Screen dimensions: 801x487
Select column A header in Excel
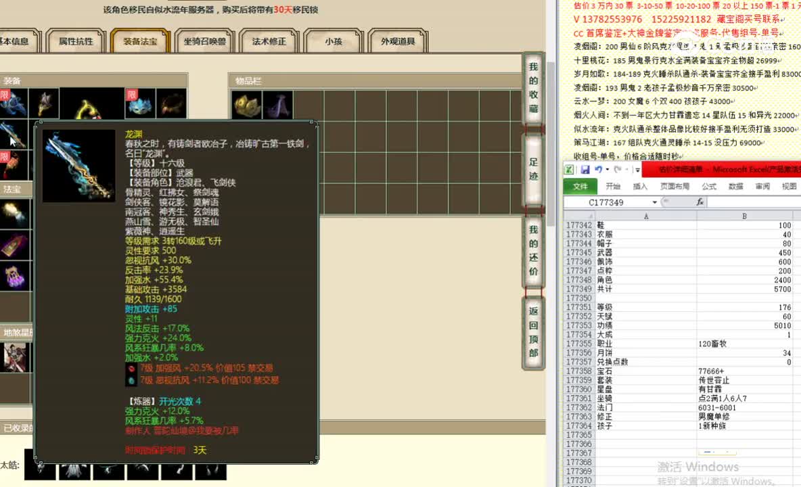pos(646,216)
